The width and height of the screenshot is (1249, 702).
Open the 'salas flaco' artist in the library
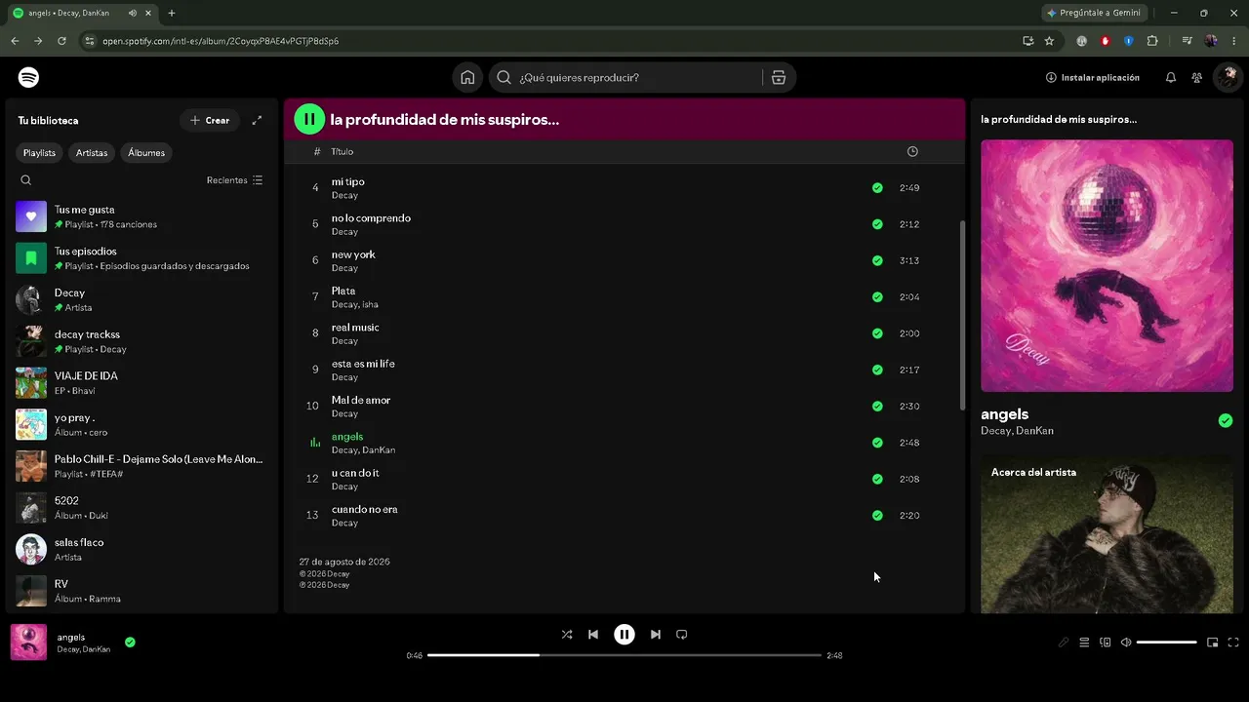coord(141,550)
